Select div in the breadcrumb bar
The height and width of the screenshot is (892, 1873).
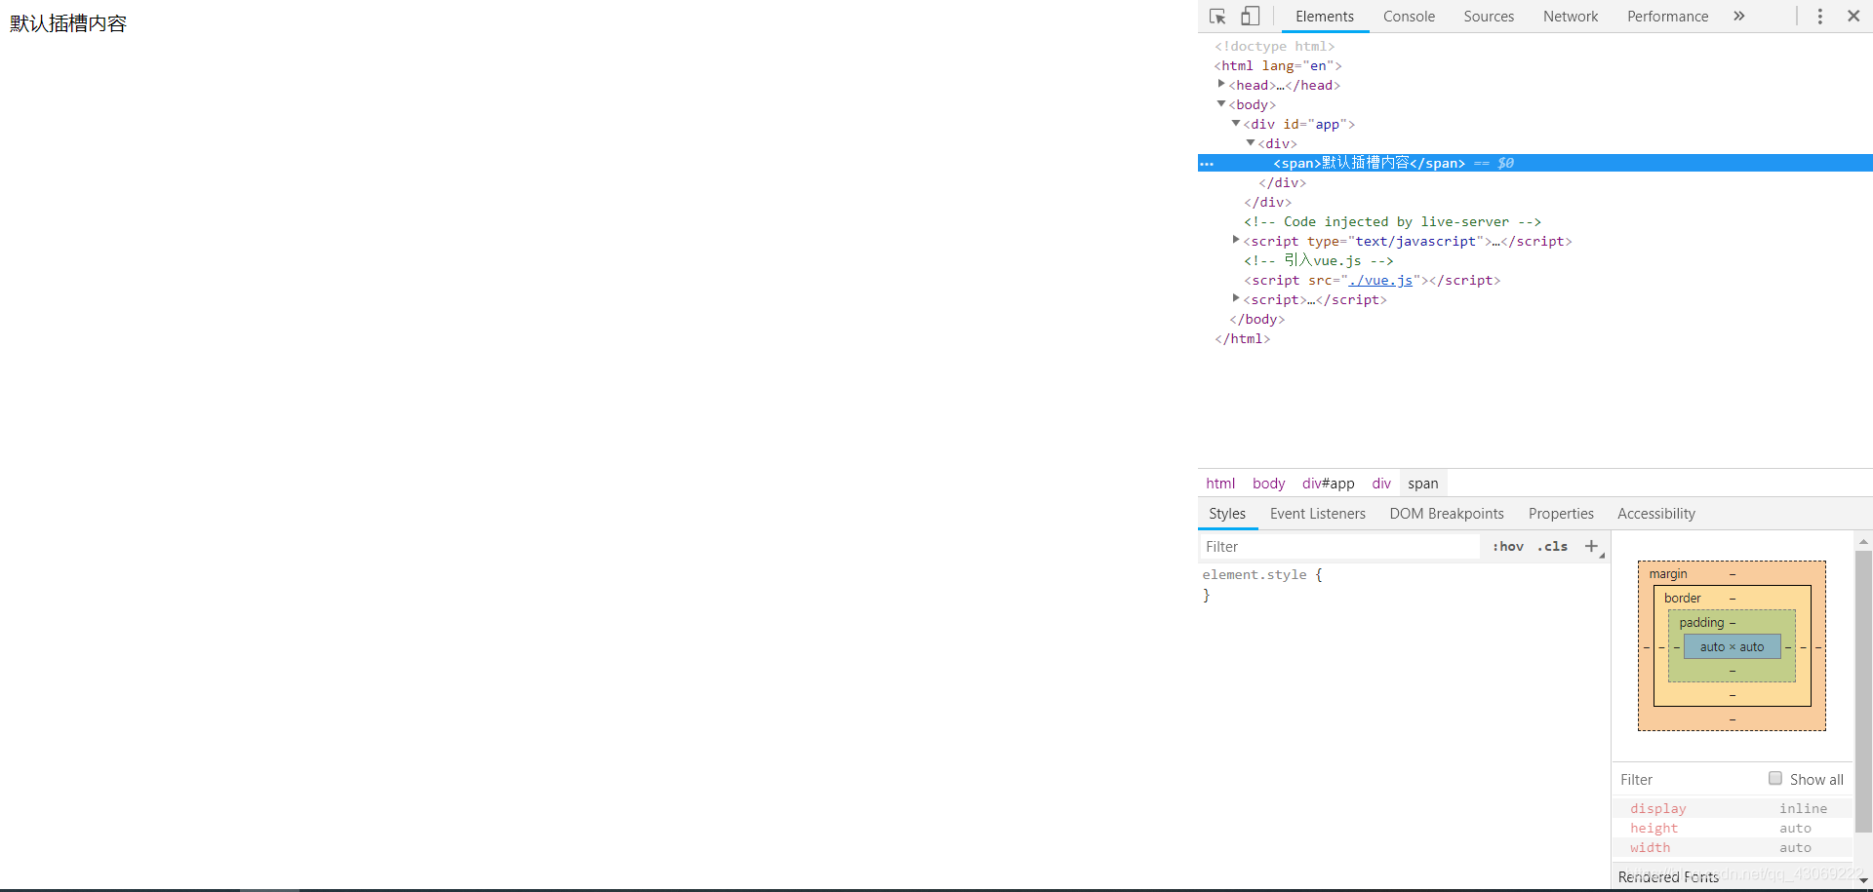coord(1381,484)
